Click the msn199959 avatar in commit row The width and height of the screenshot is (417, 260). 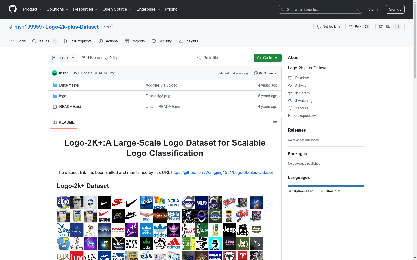(x=54, y=73)
